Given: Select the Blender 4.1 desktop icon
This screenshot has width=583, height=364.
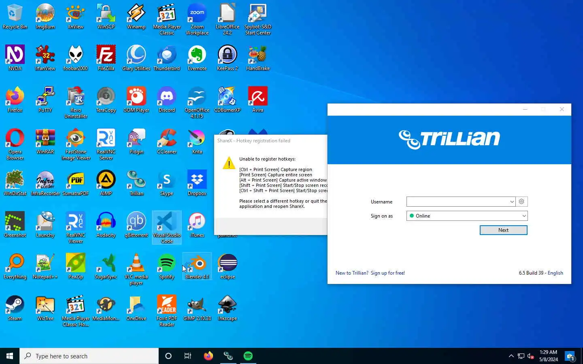Looking at the screenshot, I should 197,267.
